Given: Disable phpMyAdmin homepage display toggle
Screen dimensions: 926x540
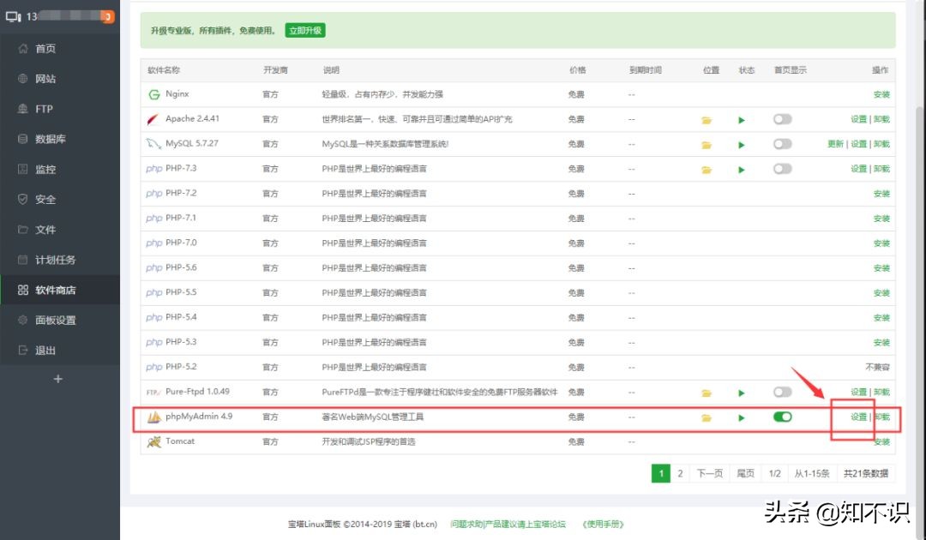Looking at the screenshot, I should [782, 417].
